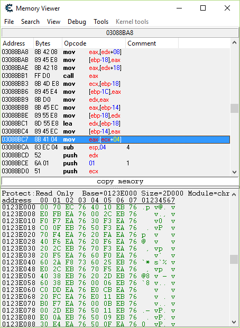Open the File menu
The height and width of the screenshot is (328, 240).
(x=9, y=22)
